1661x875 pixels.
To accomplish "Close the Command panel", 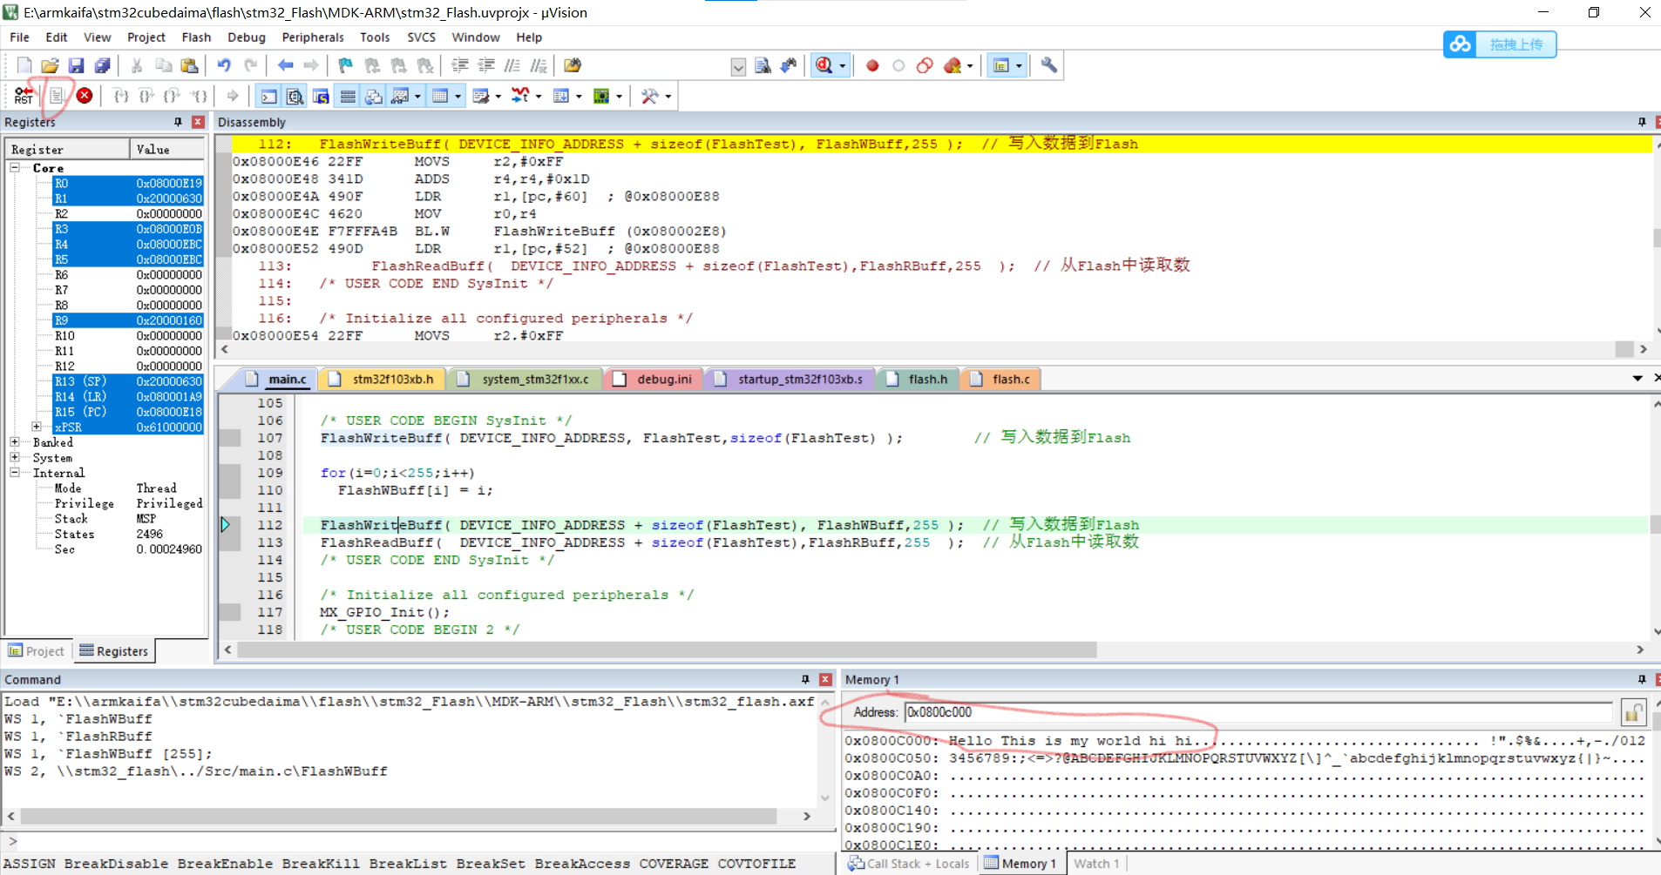I will coord(825,679).
